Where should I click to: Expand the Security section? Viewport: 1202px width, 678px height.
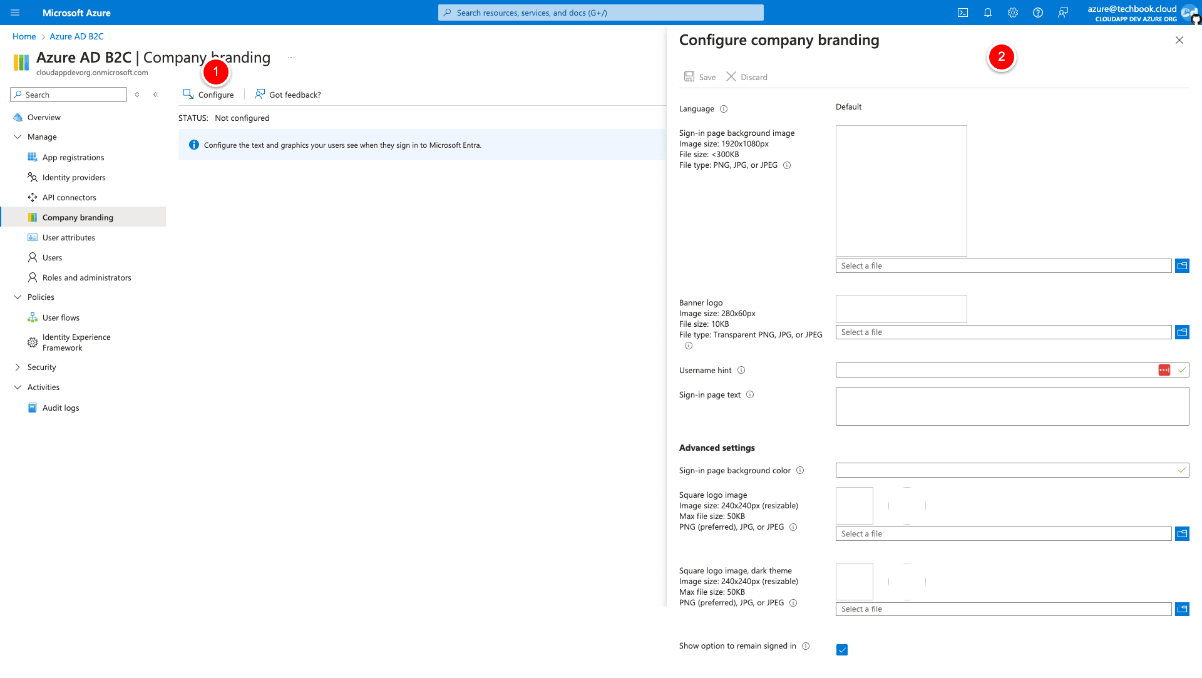[18, 367]
